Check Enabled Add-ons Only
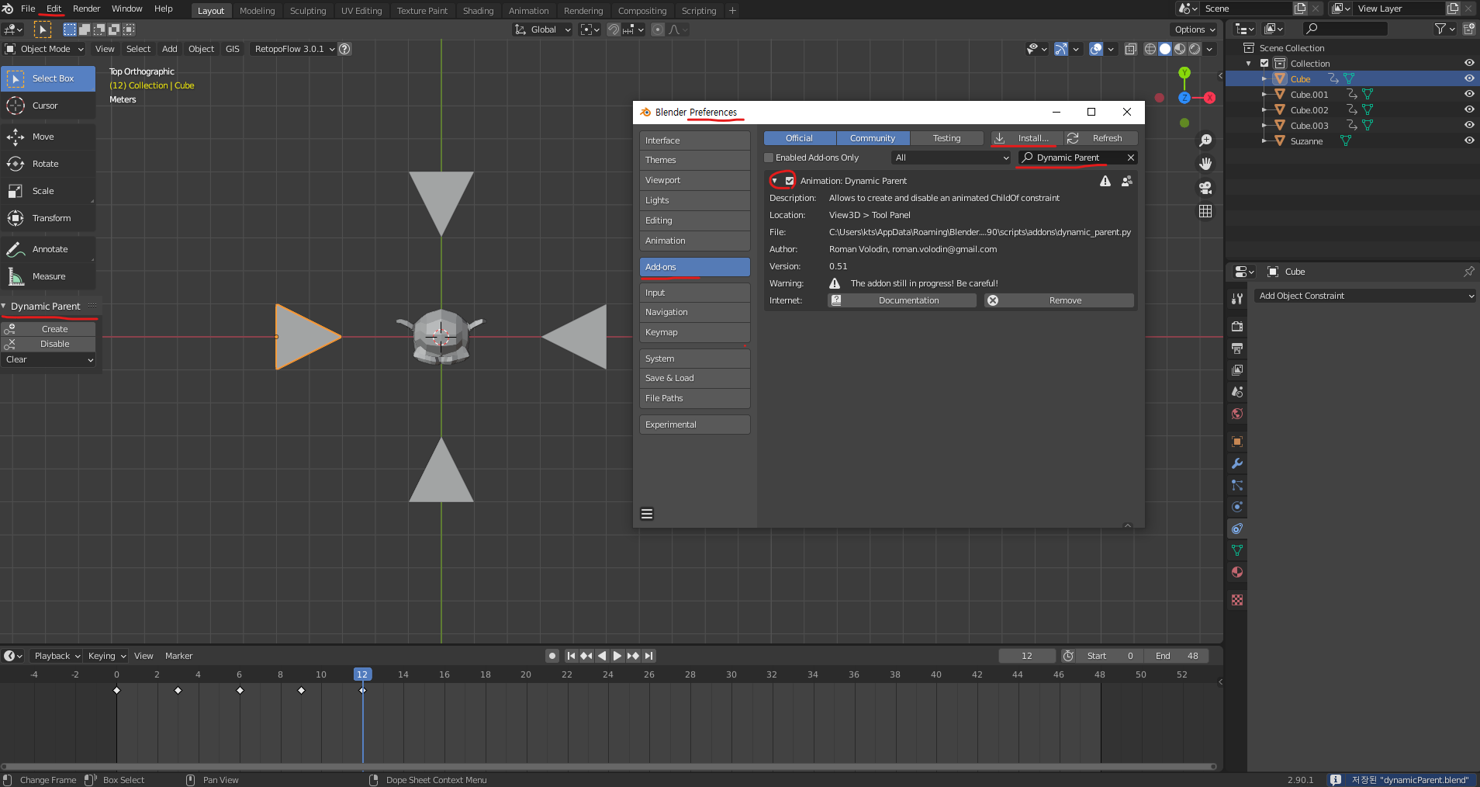 (769, 158)
